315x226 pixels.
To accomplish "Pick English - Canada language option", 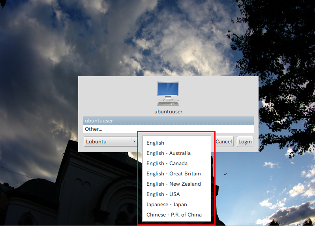I will click(176, 163).
